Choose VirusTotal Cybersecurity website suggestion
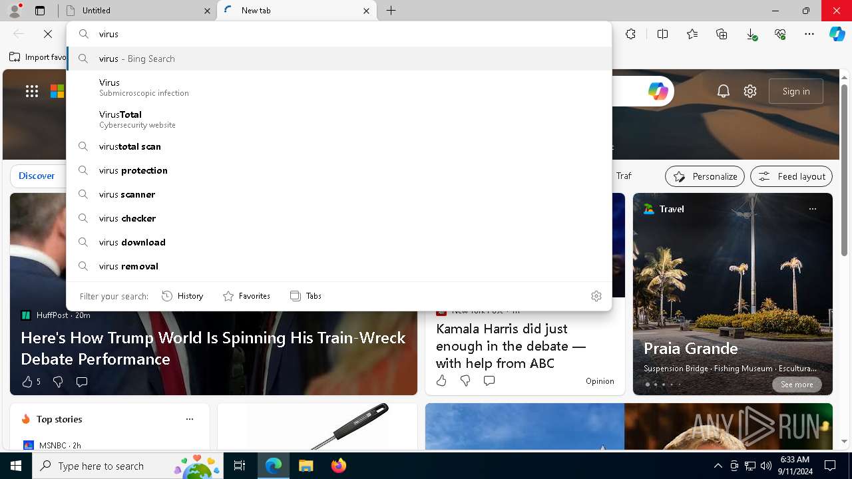Screen dimensions: 852x479 pyautogui.click(x=339, y=119)
